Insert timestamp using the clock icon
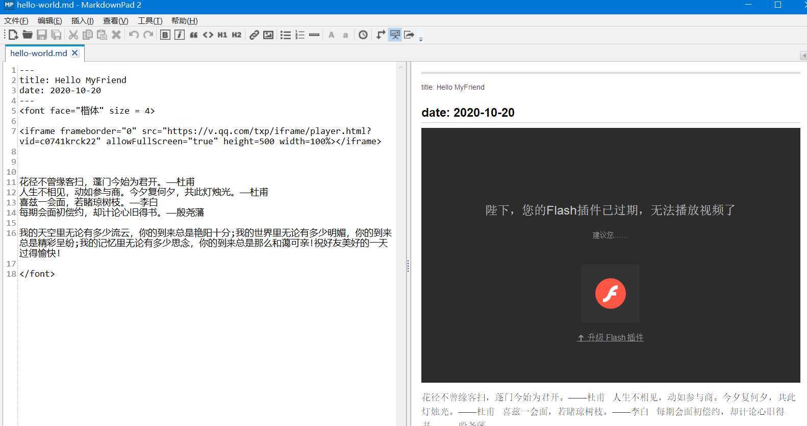 click(363, 35)
